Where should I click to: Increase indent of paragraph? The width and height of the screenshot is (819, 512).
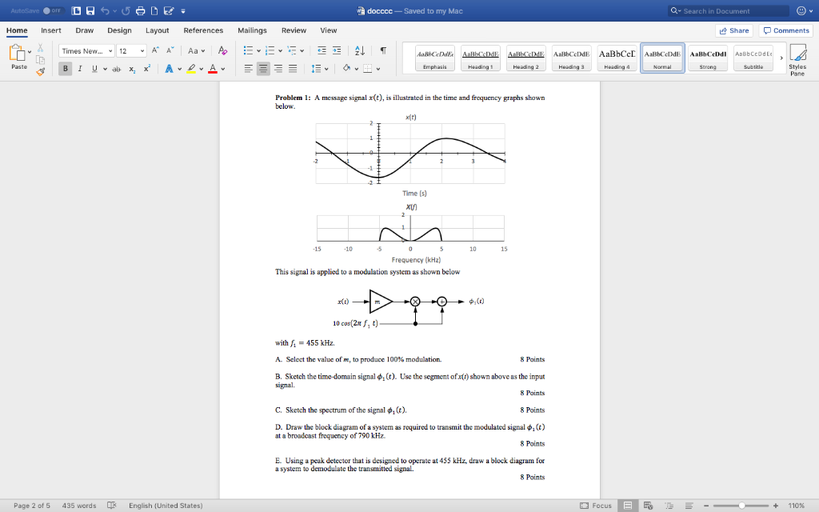[337, 50]
